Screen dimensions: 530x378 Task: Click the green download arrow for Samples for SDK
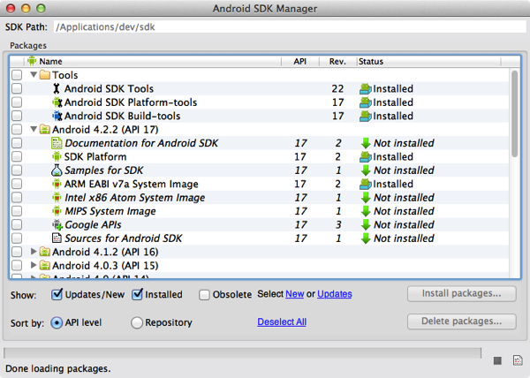click(366, 170)
